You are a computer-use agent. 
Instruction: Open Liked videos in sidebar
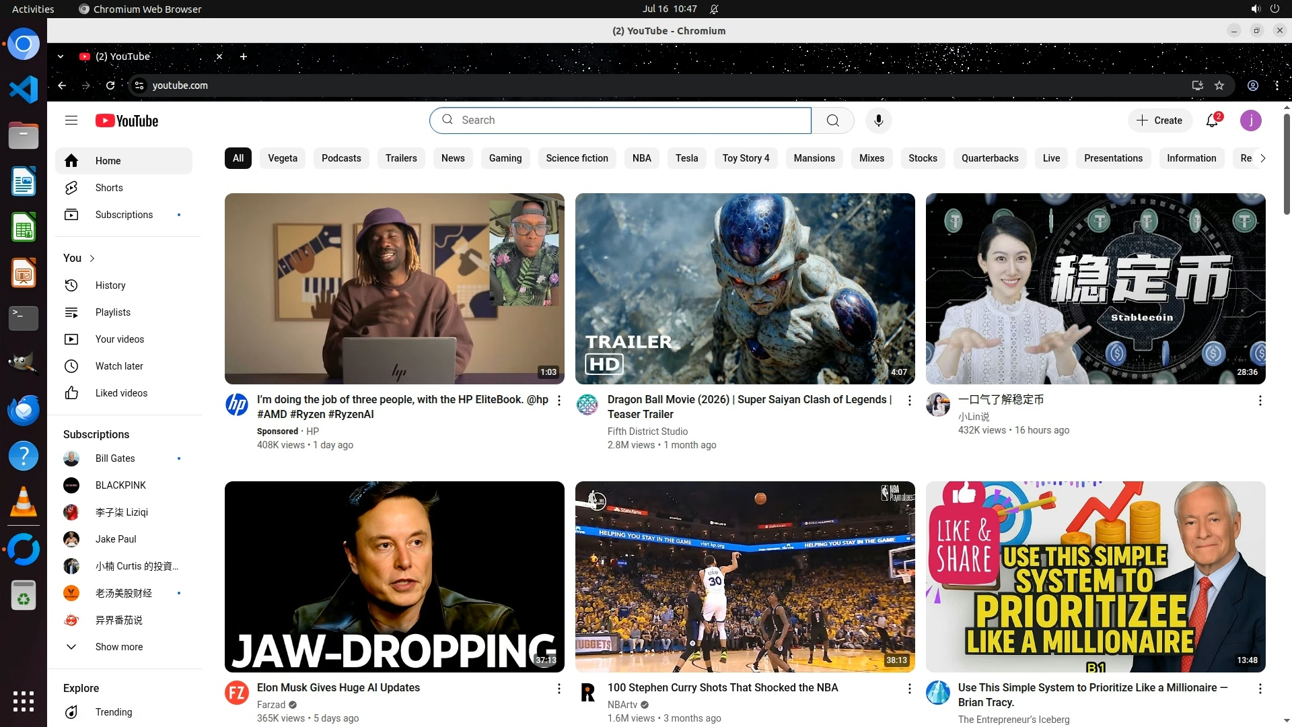(121, 393)
